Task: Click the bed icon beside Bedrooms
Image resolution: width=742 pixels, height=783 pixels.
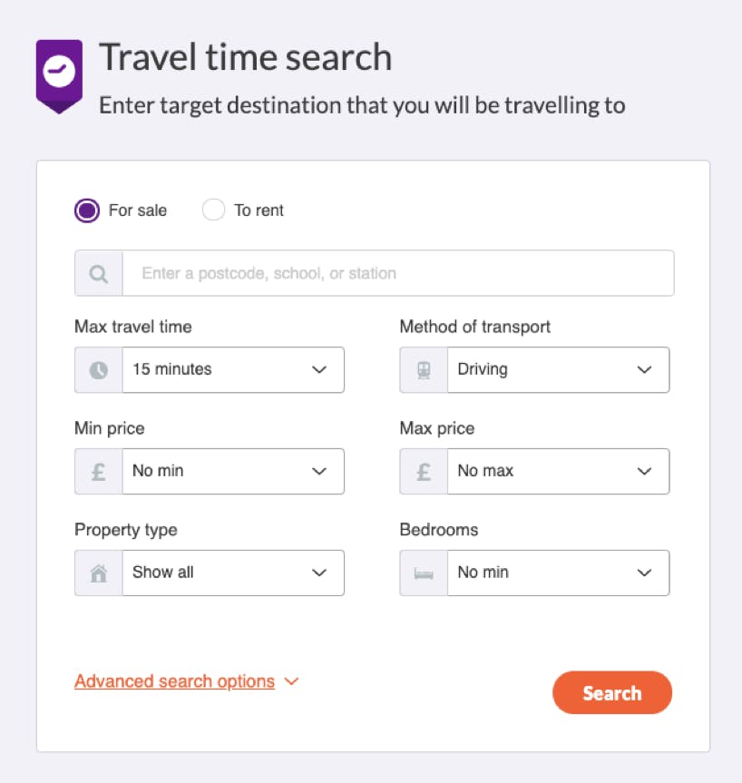Action: (x=423, y=573)
